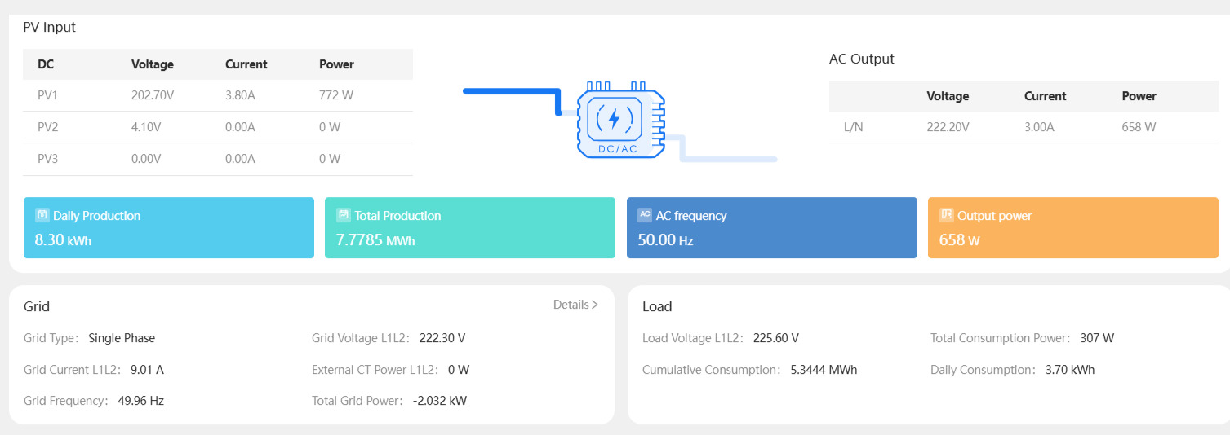Click PV1 current value 3.80A
The image size is (1230, 435).
[x=241, y=95]
